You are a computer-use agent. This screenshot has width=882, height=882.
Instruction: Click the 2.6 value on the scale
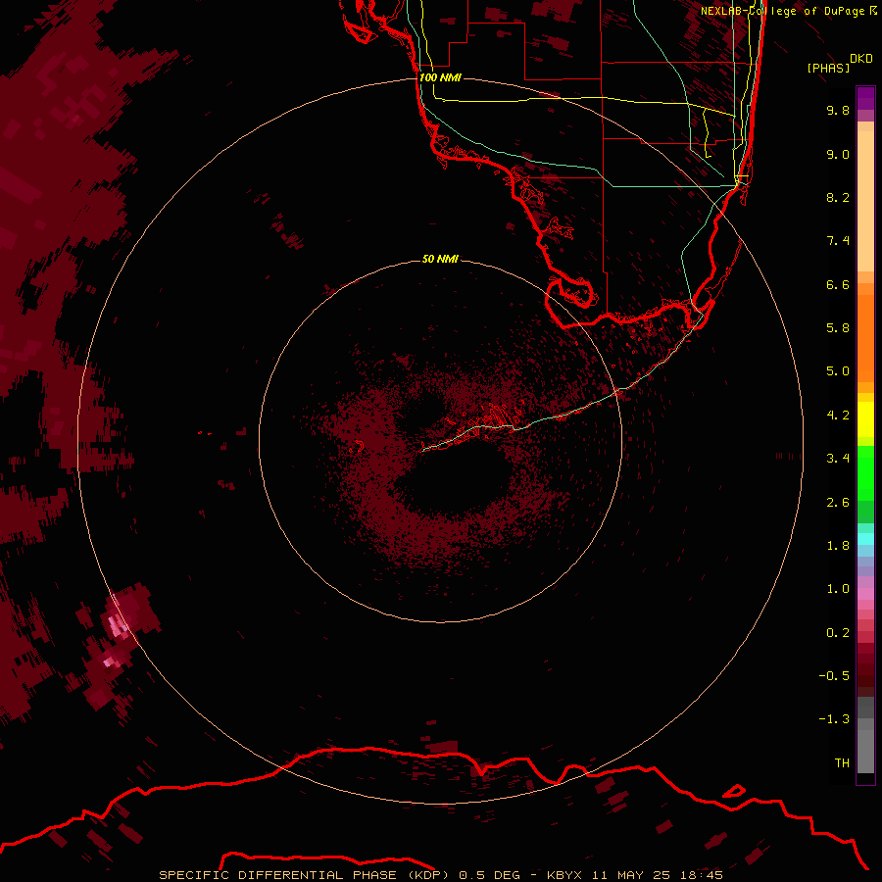[x=838, y=503]
